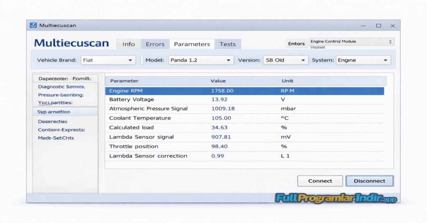Select the Parameters tab

[192, 44]
